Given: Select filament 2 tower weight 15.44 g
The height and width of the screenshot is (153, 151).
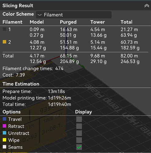Looking at the screenshot, I should tap(98, 48).
